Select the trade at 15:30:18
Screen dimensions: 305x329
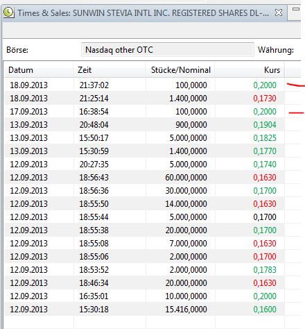click(144, 310)
